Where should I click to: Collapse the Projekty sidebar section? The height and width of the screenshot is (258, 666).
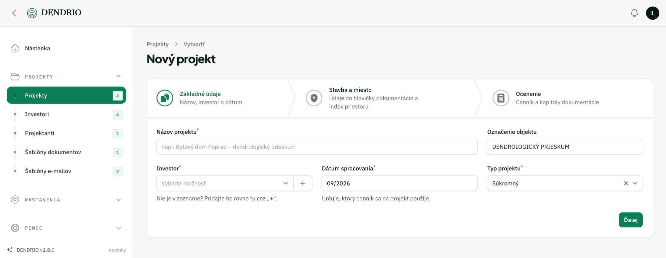coord(119,77)
